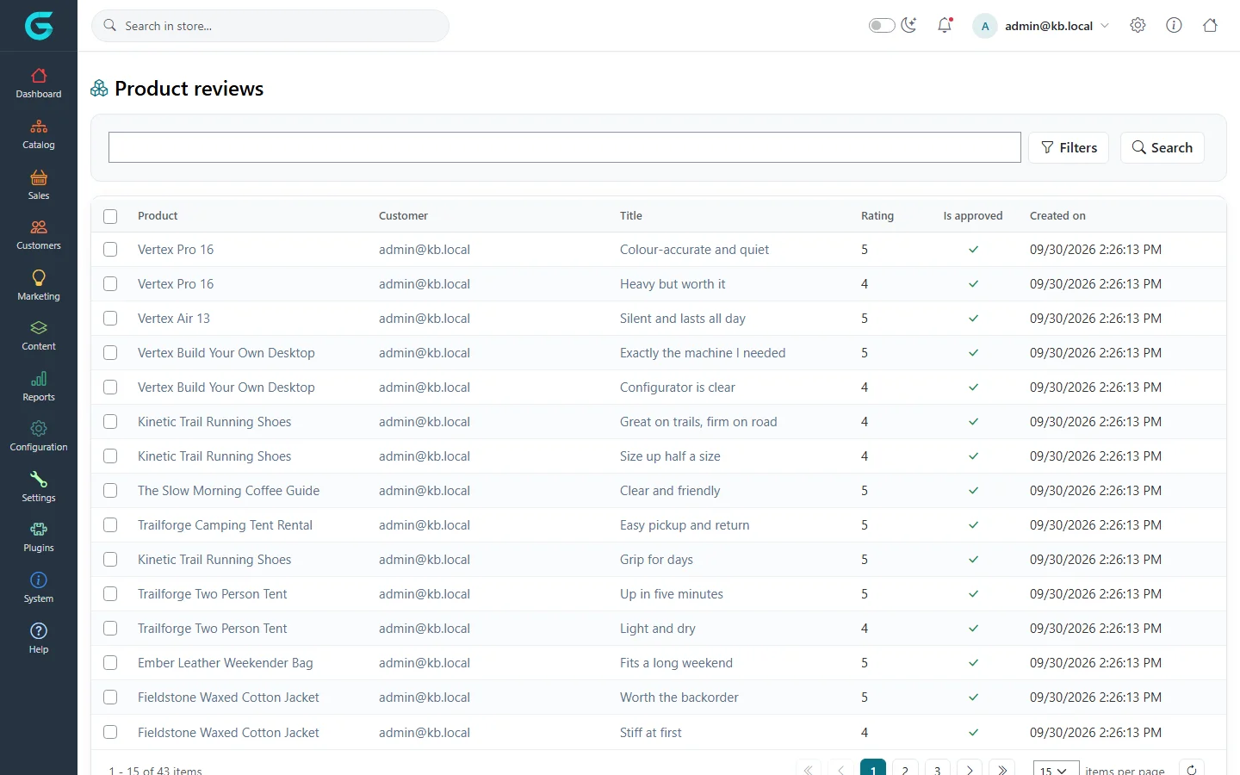Check the Clear and friendly review row
Viewport: 1240px width, 775px height.
110,491
